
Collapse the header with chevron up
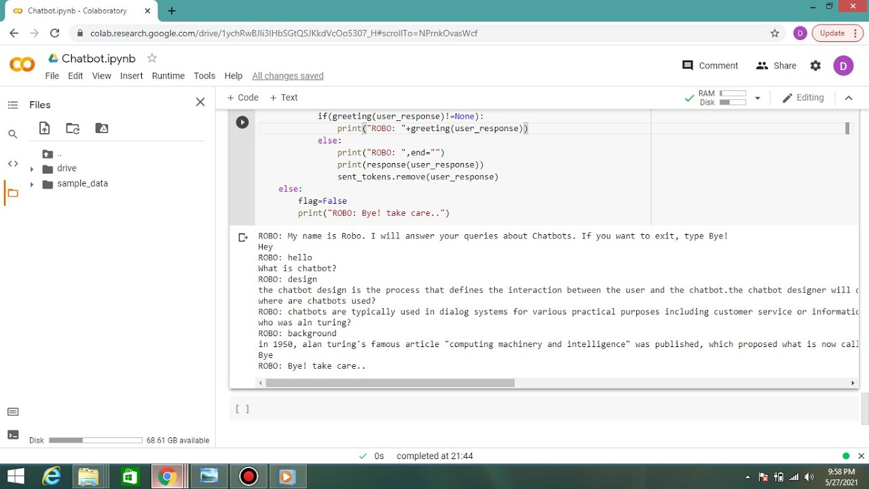(x=849, y=98)
